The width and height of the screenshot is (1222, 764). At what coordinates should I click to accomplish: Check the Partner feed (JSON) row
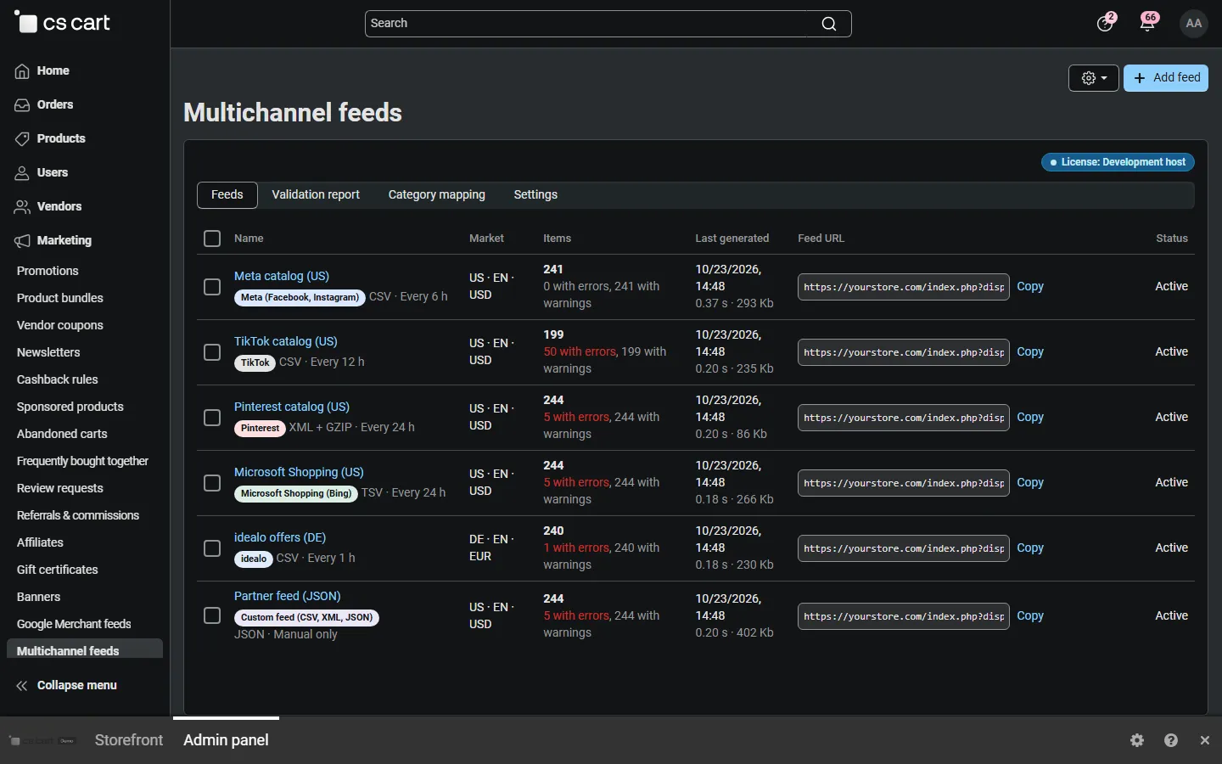(212, 615)
